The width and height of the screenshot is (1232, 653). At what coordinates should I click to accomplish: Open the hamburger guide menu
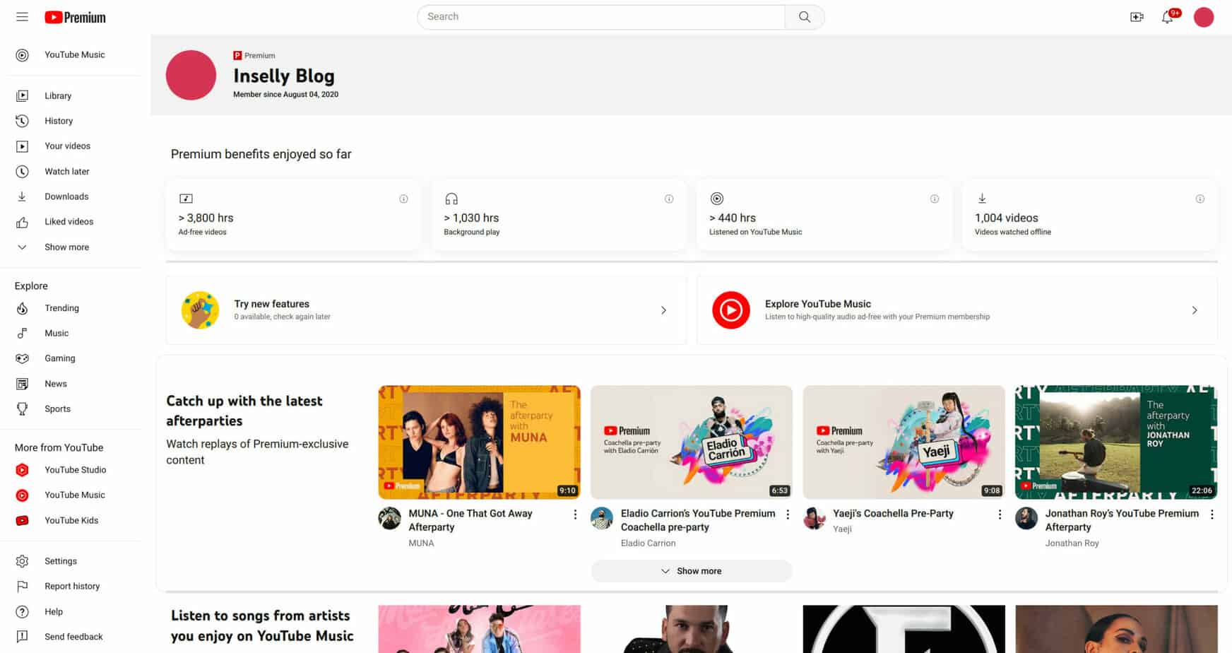tap(23, 17)
